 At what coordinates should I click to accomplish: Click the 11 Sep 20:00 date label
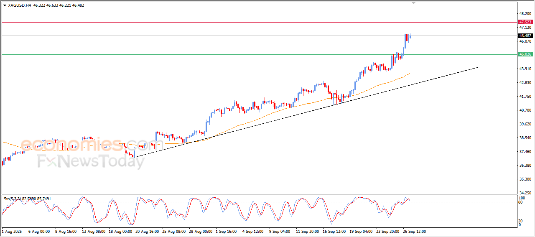point(308,231)
